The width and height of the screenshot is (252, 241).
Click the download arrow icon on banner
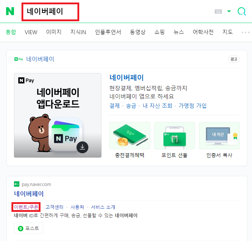coord(82,147)
